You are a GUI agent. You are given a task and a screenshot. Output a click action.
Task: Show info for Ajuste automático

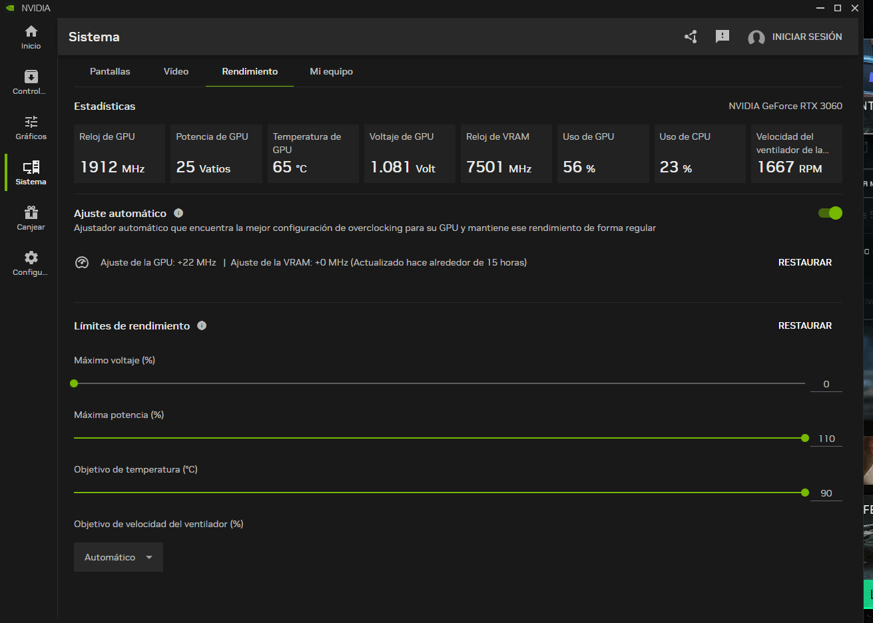(178, 213)
